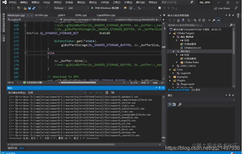This screenshot has height=154, width=243.
Task: Switch to the Git 更改 tab
Action: [196, 90]
